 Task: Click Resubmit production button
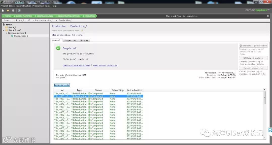pos(253,46)
